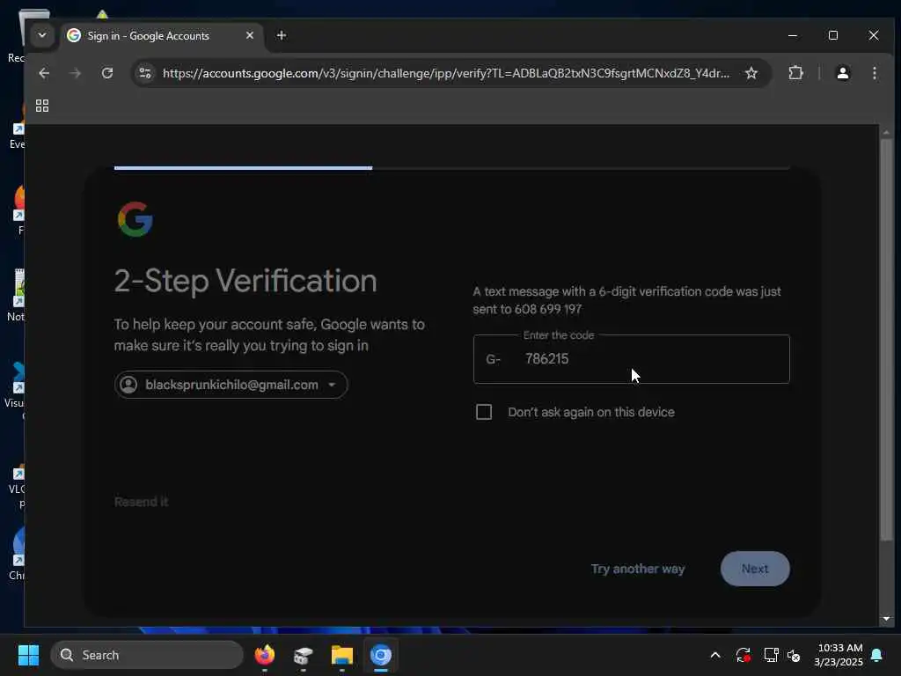Click the Enter the code field
Viewport: 901px width, 676px height.
[632, 359]
